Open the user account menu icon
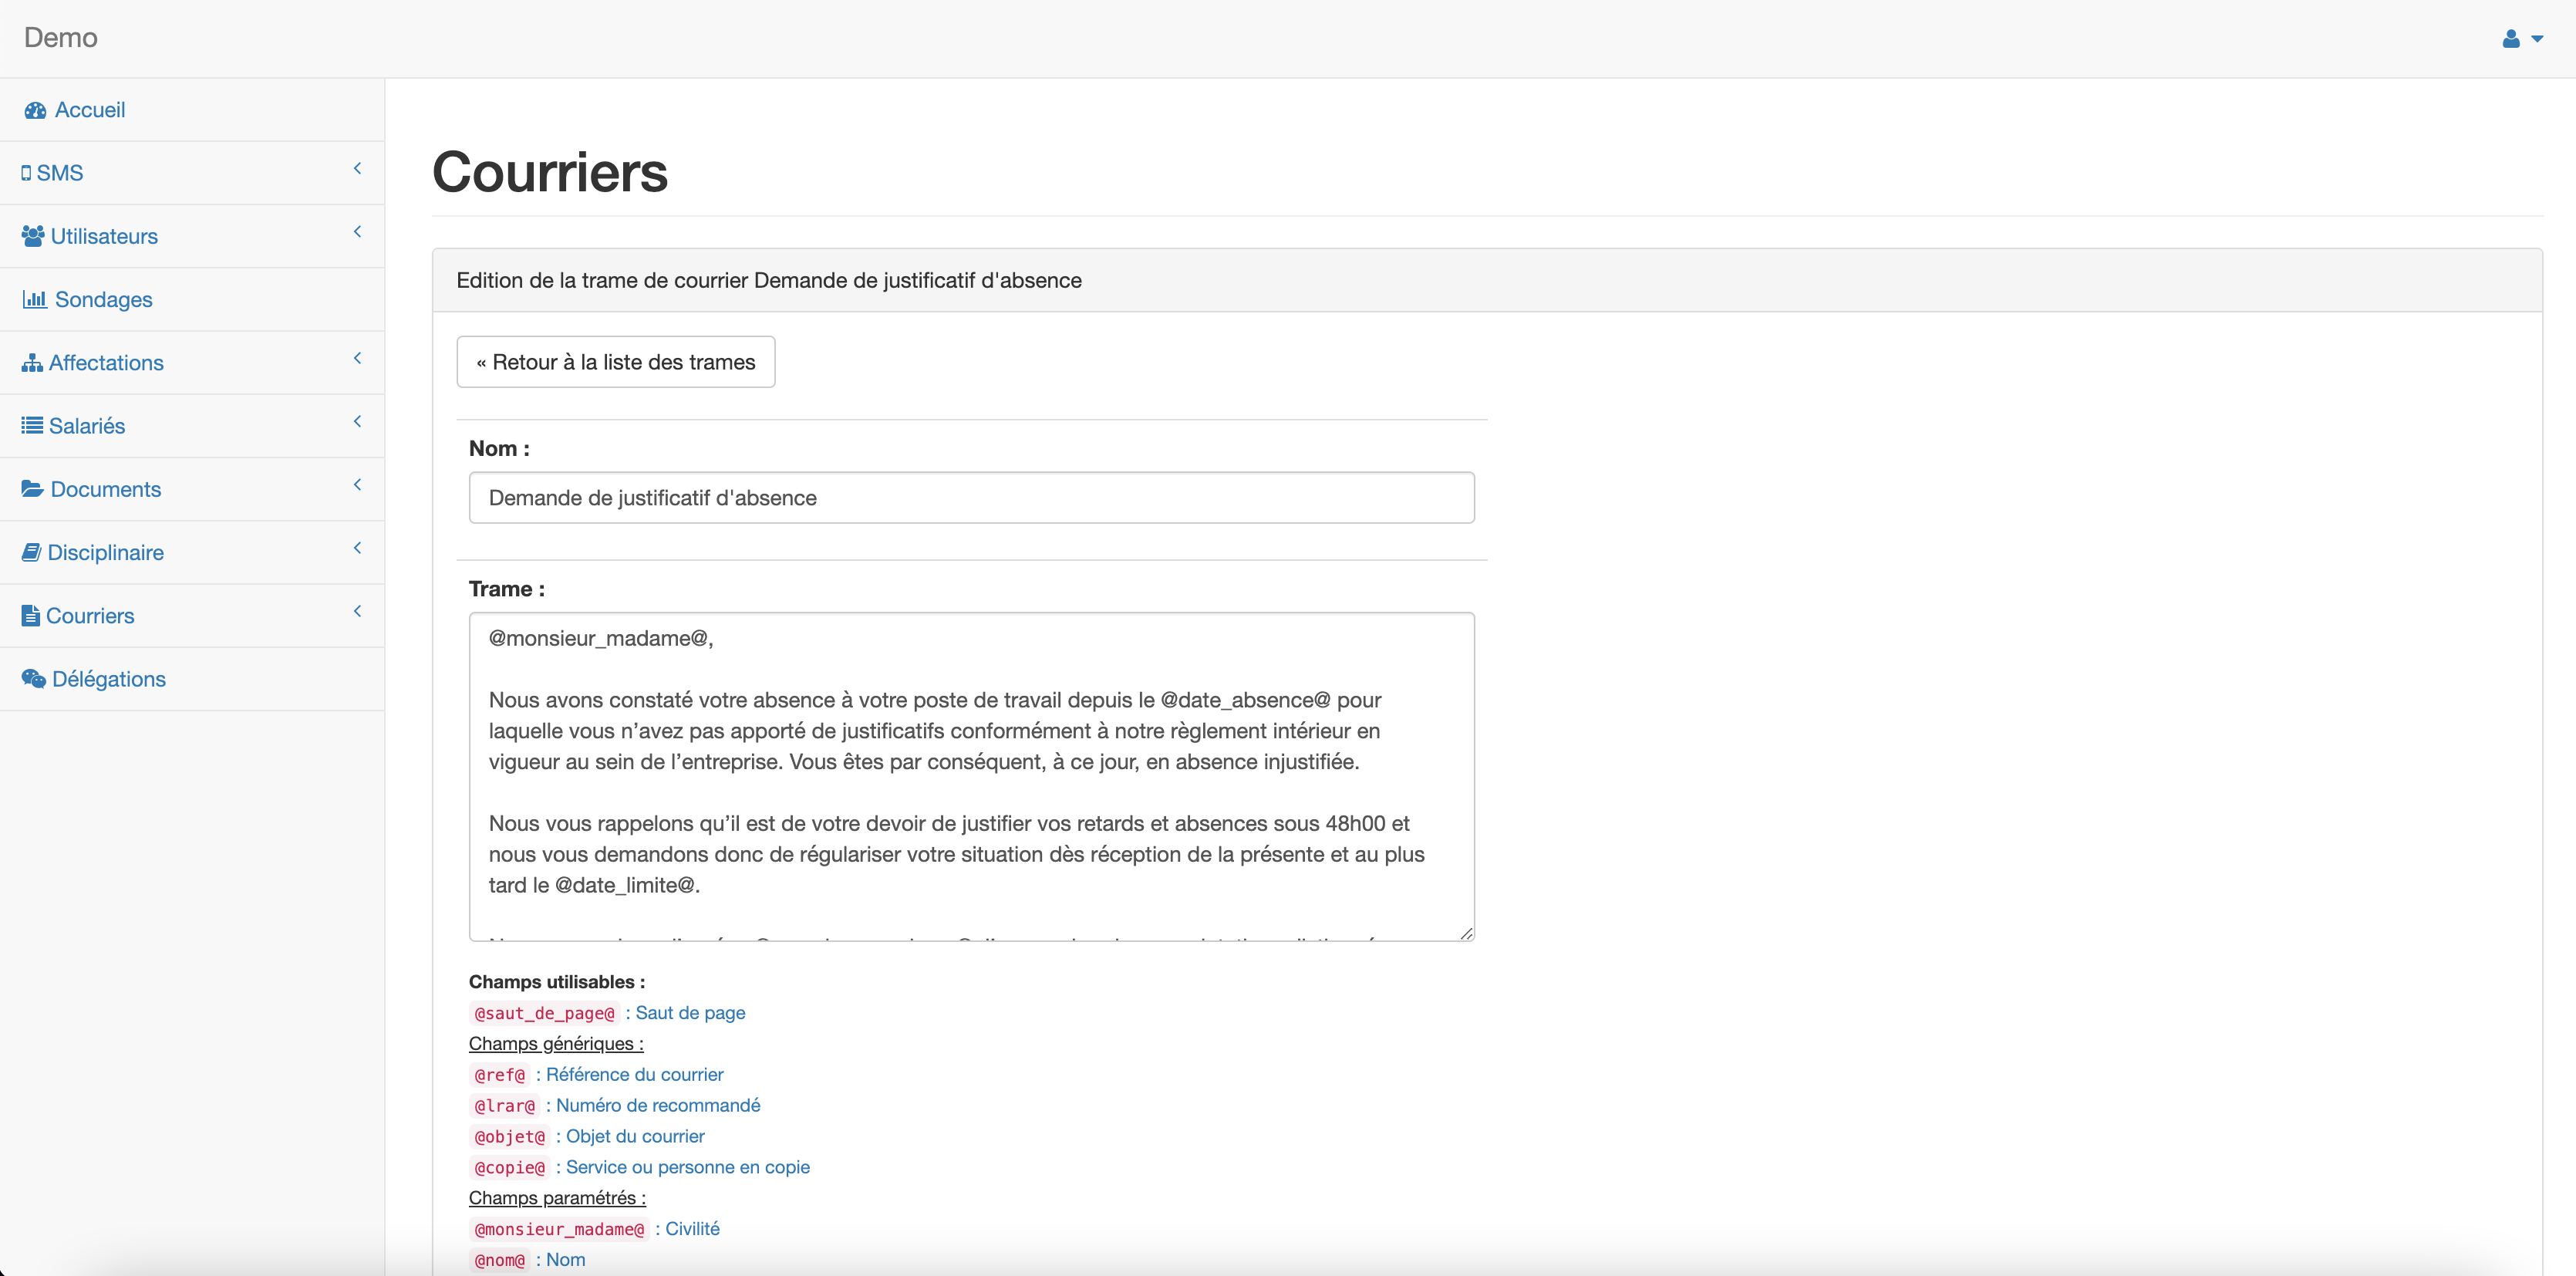This screenshot has width=2576, height=1276. [x=2510, y=39]
